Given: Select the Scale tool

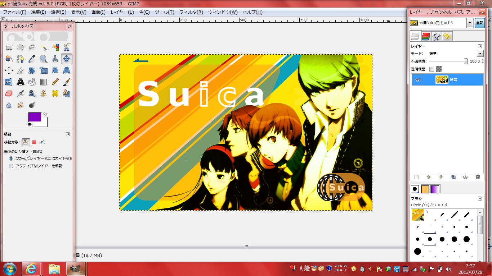Looking at the screenshot, I should (44, 70).
